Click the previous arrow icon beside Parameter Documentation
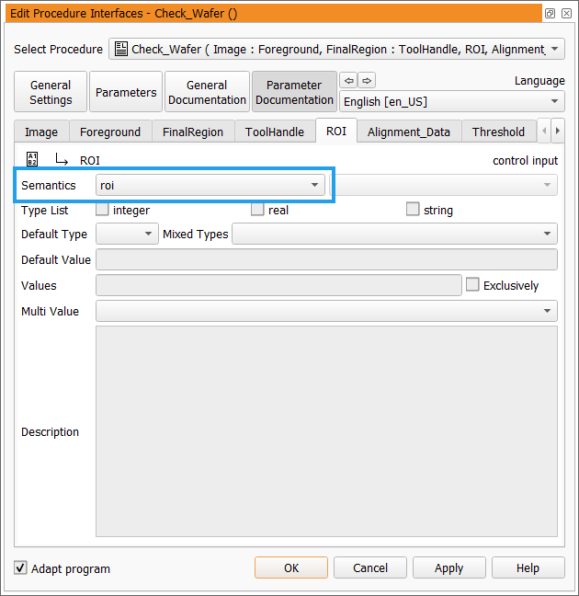Image resolution: width=579 pixels, height=596 pixels. click(x=348, y=80)
